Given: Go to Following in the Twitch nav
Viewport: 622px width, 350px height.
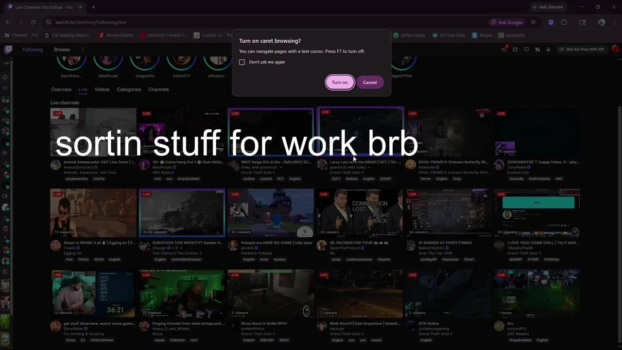Looking at the screenshot, I should pos(33,50).
